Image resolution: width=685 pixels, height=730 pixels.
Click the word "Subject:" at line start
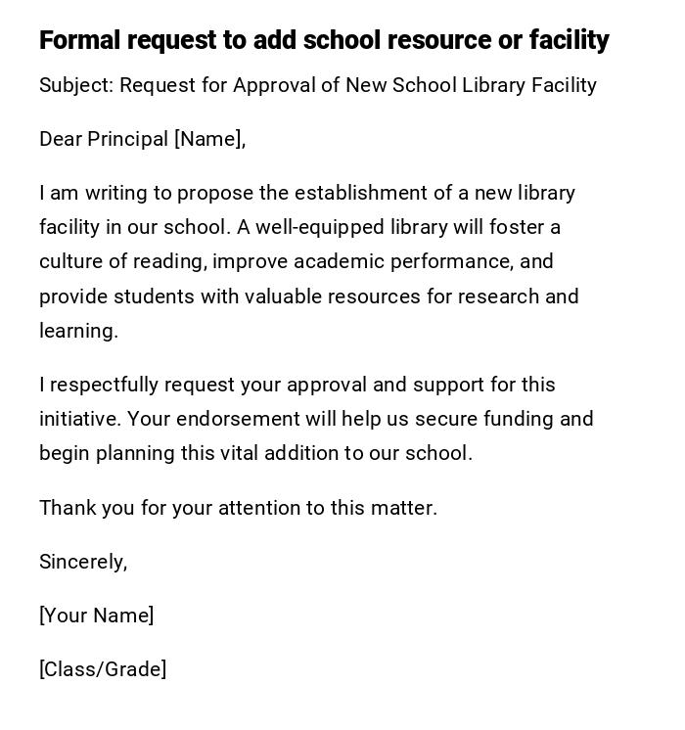point(76,85)
